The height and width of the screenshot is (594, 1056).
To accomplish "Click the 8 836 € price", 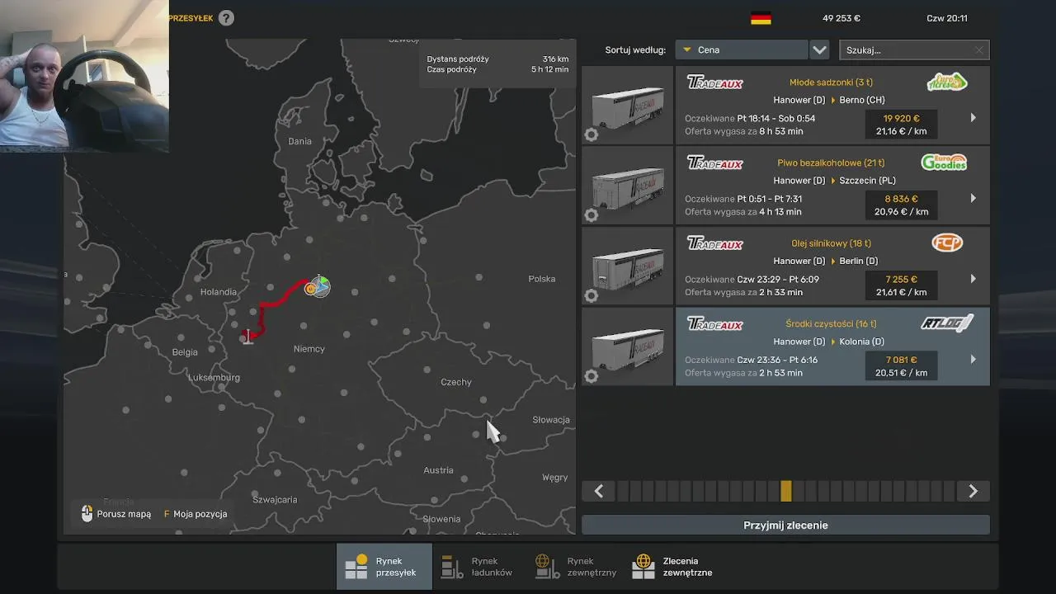I will (901, 199).
